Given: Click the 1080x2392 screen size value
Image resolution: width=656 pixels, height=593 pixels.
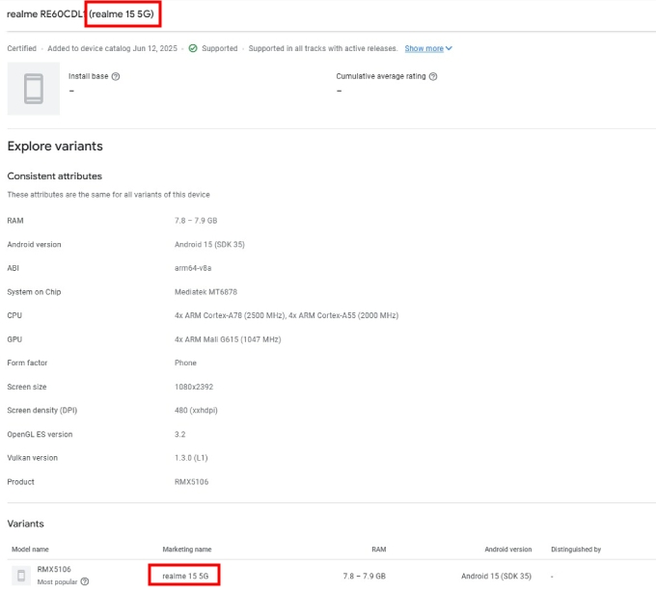Looking at the screenshot, I should click(194, 387).
